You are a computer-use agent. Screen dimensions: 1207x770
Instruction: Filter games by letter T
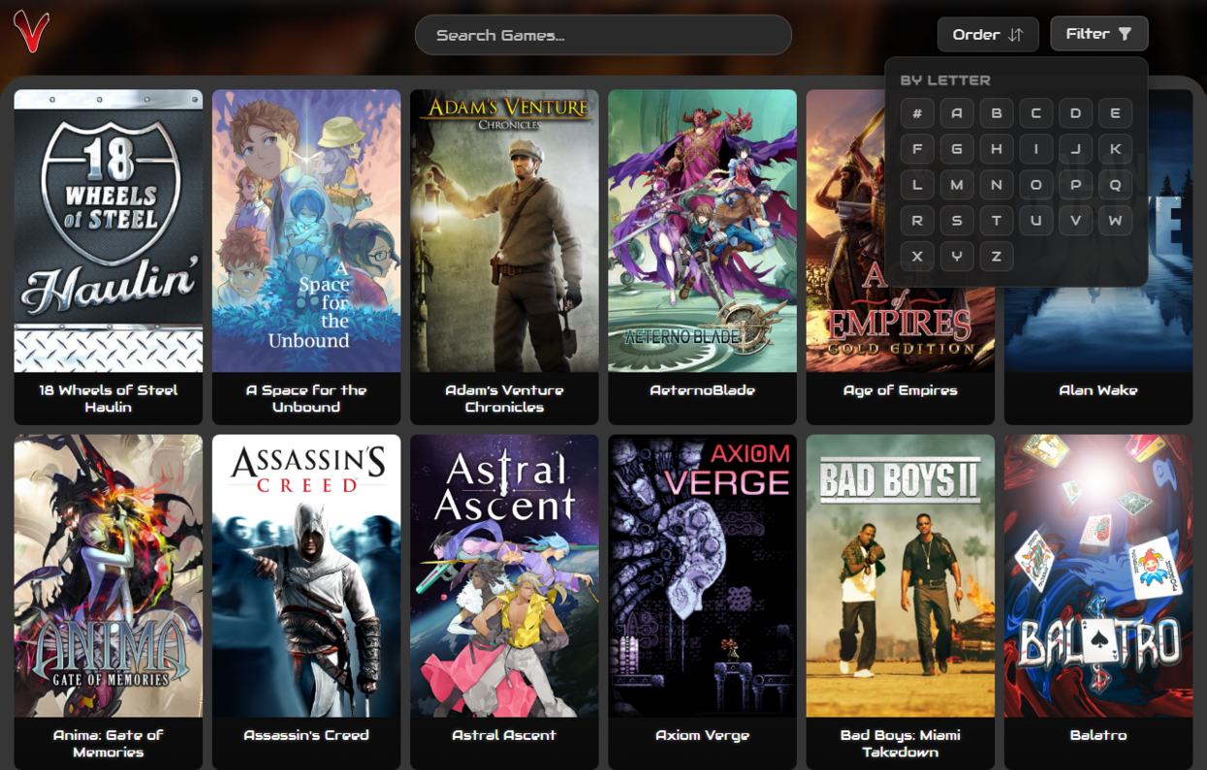coord(997,221)
